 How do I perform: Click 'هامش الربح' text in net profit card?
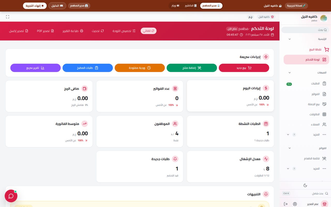point(78,105)
